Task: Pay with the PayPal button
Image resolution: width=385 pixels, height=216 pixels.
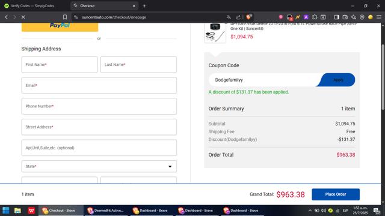Action: coord(60,26)
